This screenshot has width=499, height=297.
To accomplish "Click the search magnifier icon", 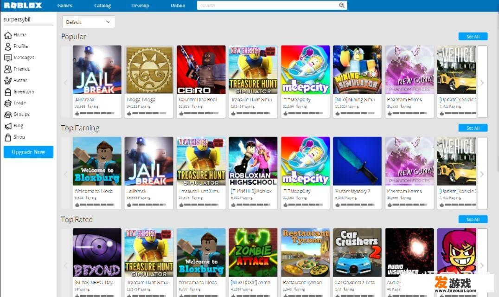I will 341,5.
